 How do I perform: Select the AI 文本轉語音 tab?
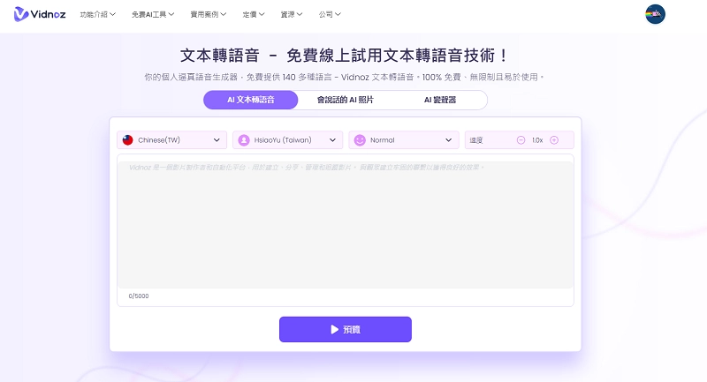coord(251,100)
